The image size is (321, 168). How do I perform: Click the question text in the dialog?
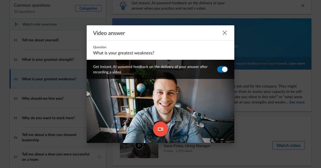[124, 53]
